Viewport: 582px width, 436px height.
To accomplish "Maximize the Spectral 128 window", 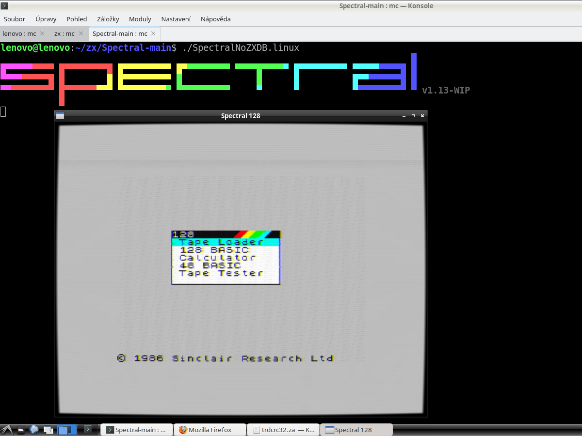I will pos(413,116).
